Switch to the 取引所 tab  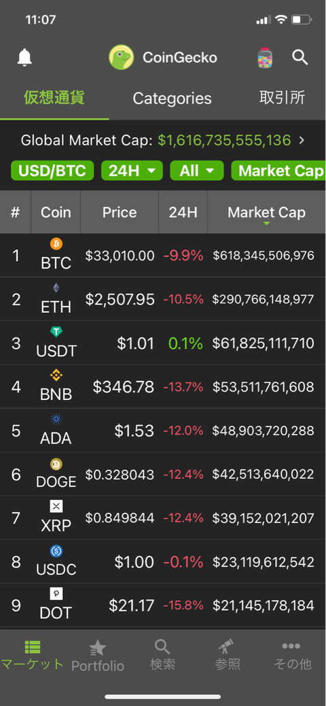click(x=282, y=98)
